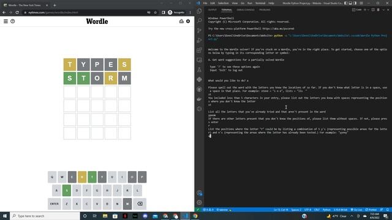Open VS Code Accounts icon
Screen dimensions: 392x220
199,193
